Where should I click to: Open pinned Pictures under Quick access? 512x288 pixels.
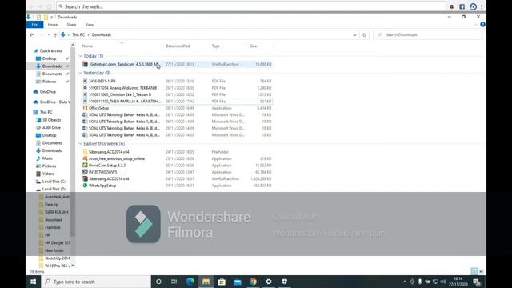click(x=49, y=82)
